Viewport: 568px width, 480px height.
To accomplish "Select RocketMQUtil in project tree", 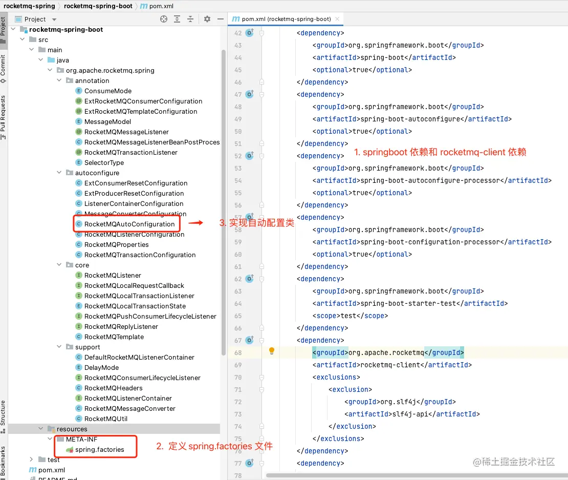I will pyautogui.click(x=106, y=419).
